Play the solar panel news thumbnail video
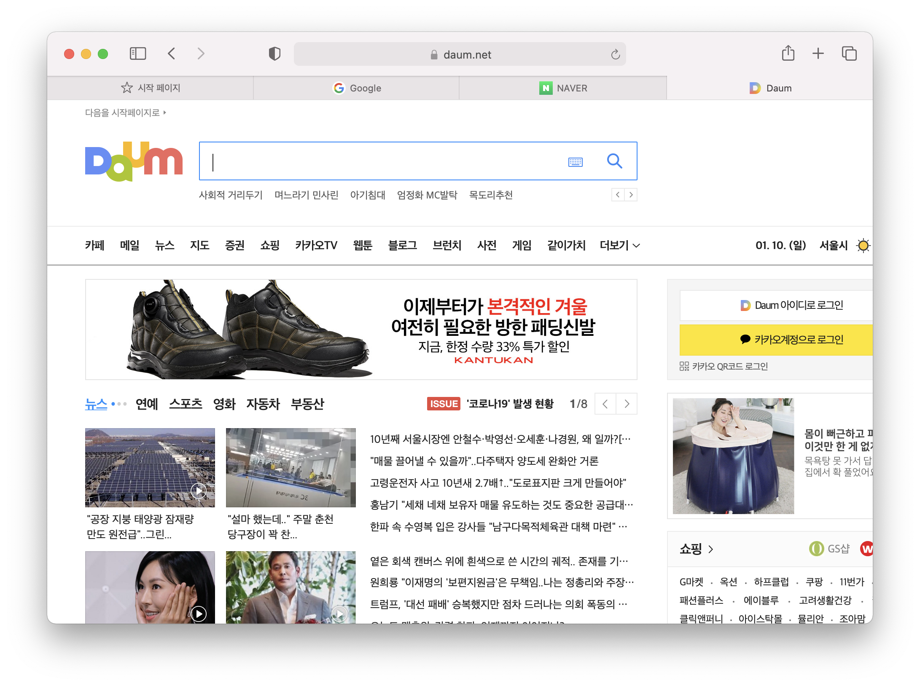The width and height of the screenshot is (920, 686). [198, 490]
